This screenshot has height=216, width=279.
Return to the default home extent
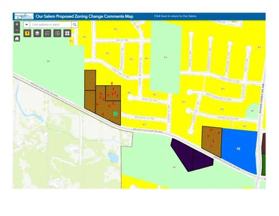pos(17,38)
